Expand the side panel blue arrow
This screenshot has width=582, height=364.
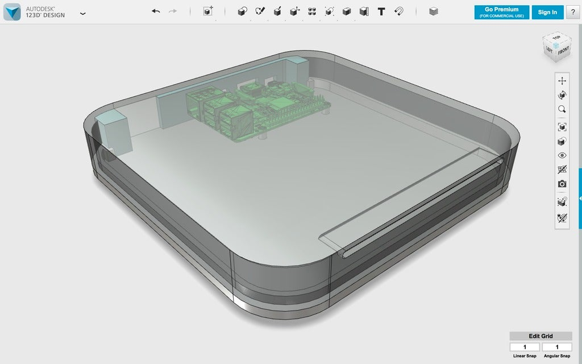580,198
